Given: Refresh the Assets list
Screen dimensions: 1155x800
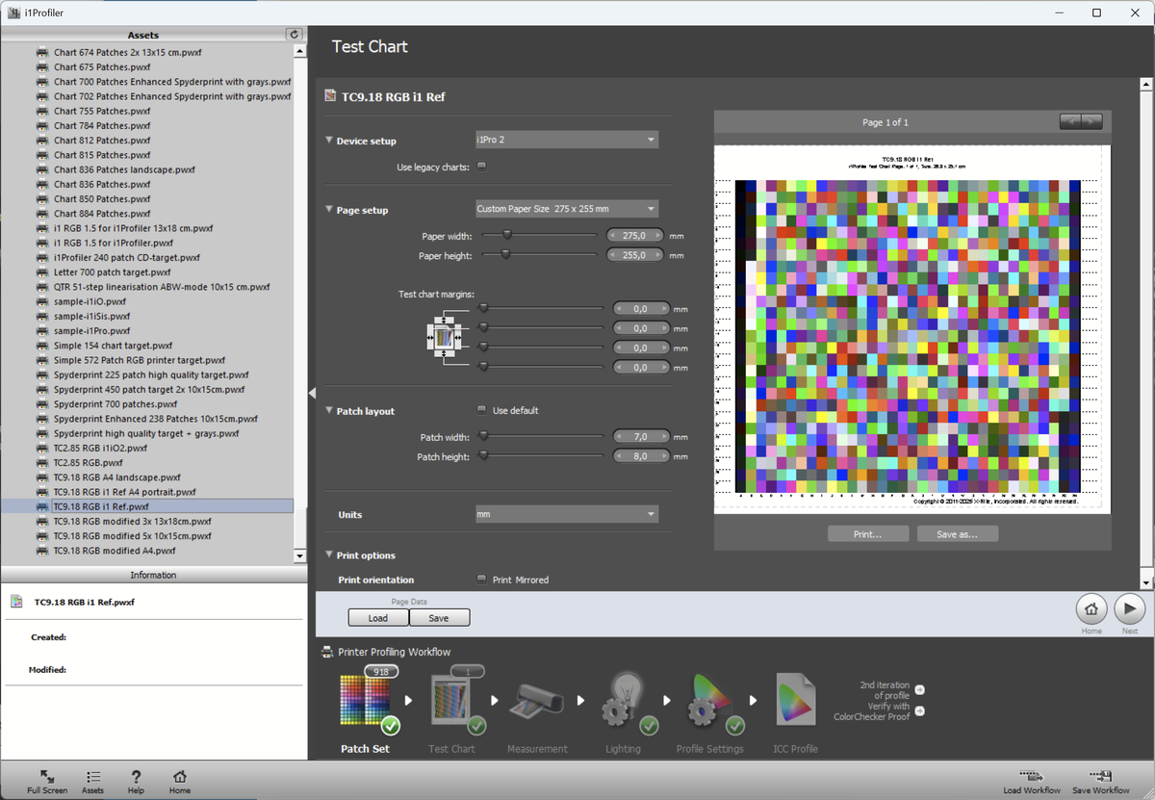Looking at the screenshot, I should click(295, 35).
